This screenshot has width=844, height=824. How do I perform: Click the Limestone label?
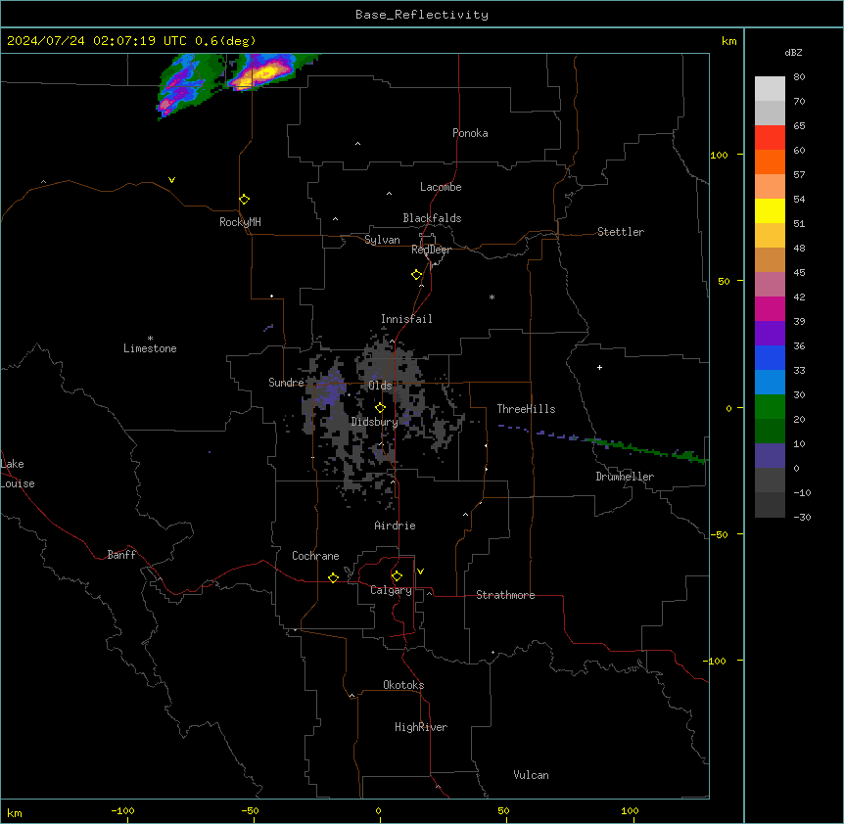[150, 348]
